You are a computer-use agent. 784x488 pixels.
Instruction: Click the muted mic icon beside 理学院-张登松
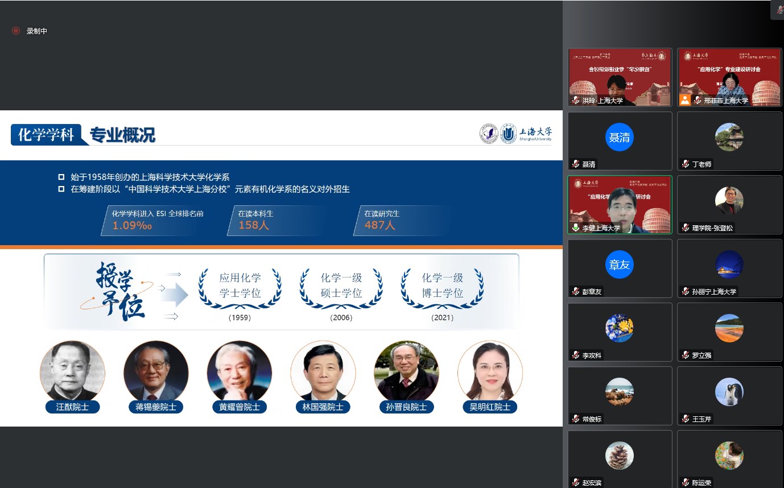[x=686, y=228]
